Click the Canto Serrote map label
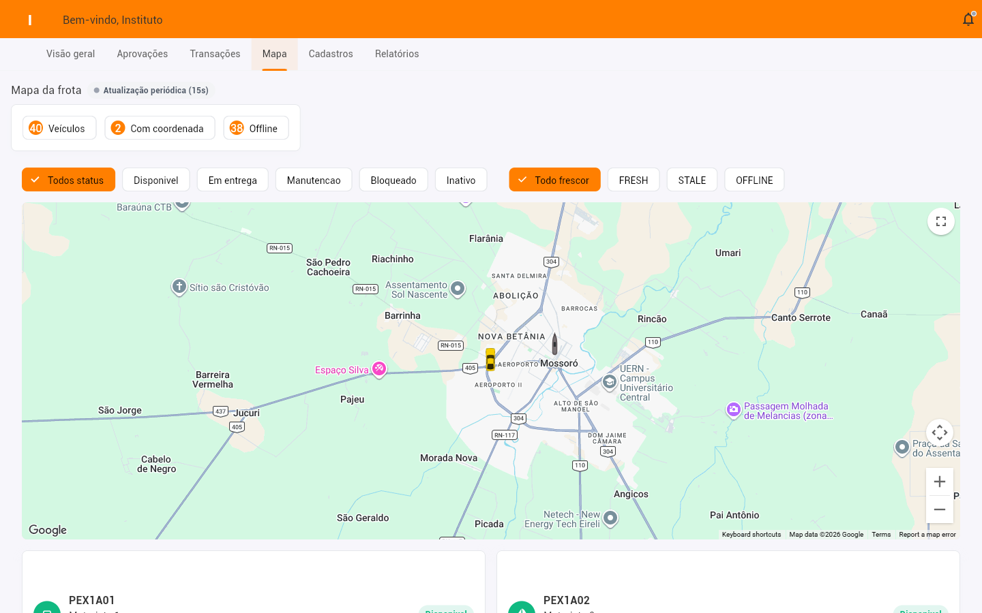Image resolution: width=982 pixels, height=613 pixels. pyautogui.click(x=801, y=317)
